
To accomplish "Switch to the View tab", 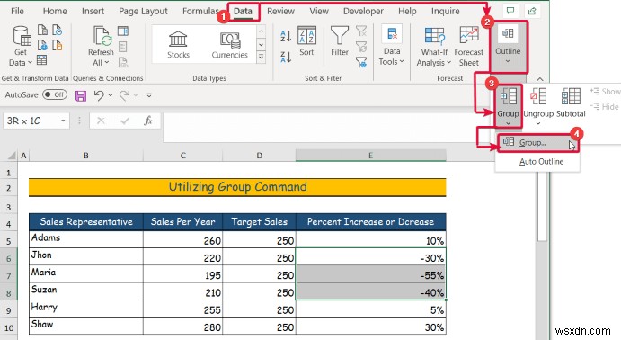I will (319, 11).
